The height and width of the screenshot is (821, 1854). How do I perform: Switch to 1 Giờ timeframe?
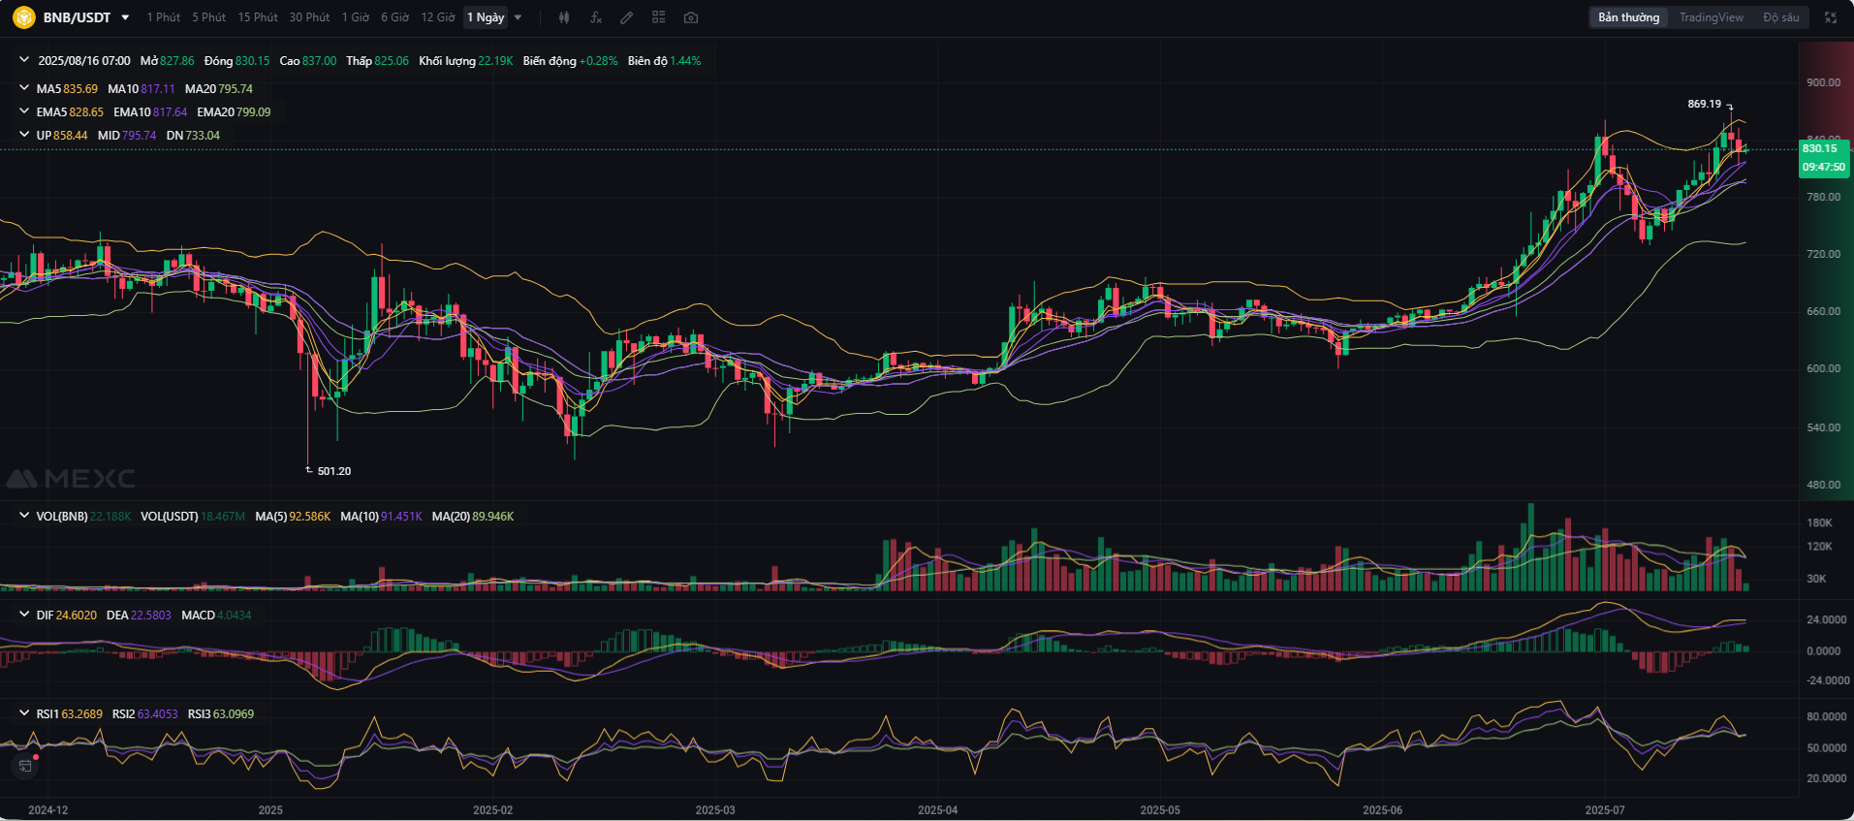coord(355,17)
